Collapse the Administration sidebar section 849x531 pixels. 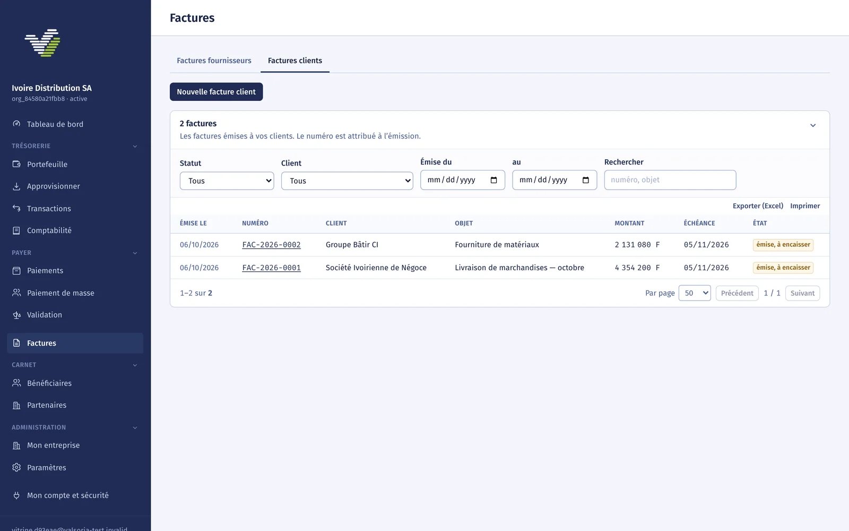click(135, 427)
